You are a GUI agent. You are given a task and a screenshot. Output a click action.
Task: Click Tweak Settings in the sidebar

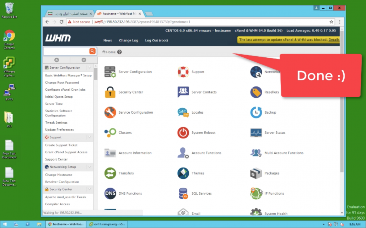[x=56, y=122]
